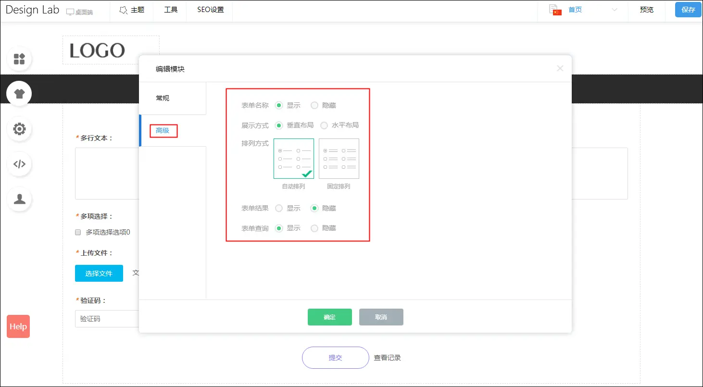
Task: Click the page flag icon next to 首页
Action: 555,10
